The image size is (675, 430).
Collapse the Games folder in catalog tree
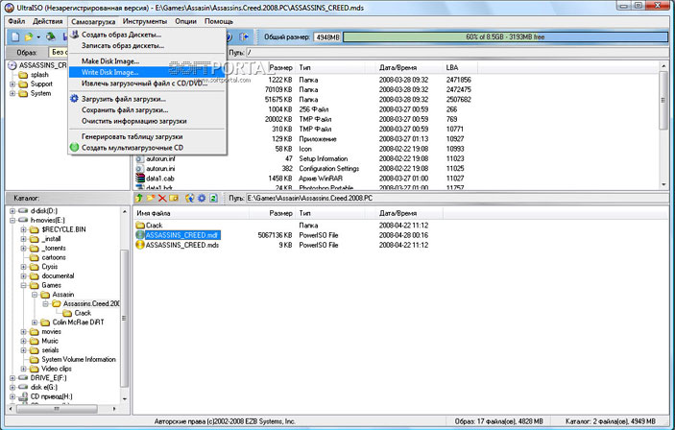coord(23,287)
